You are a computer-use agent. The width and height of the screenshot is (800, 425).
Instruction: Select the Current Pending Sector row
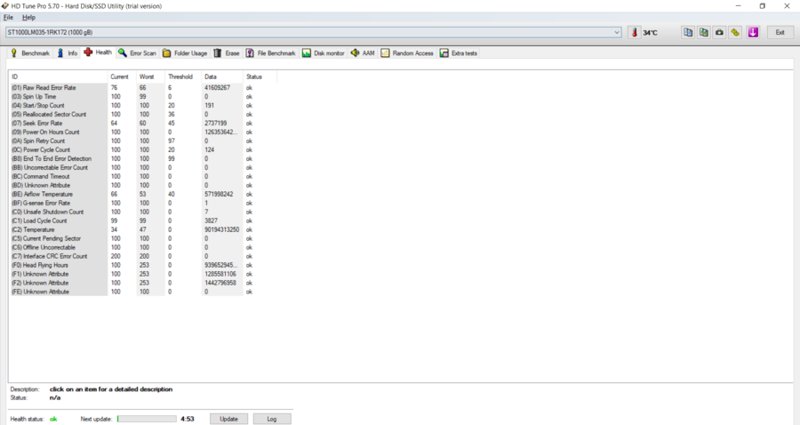click(143, 238)
